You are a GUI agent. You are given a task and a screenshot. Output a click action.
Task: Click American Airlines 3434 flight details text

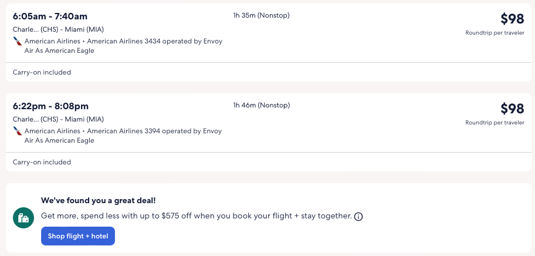[x=154, y=42]
